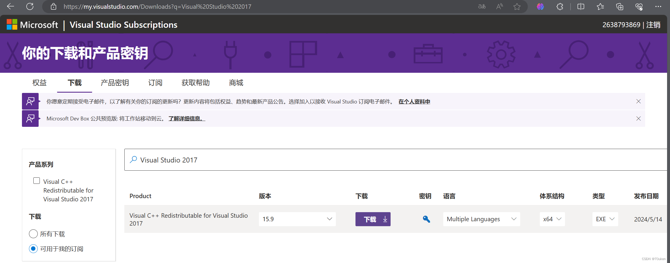Viewport: 670px width, 263px height.
Task: Switch to the 订阅 tab
Action: point(155,83)
